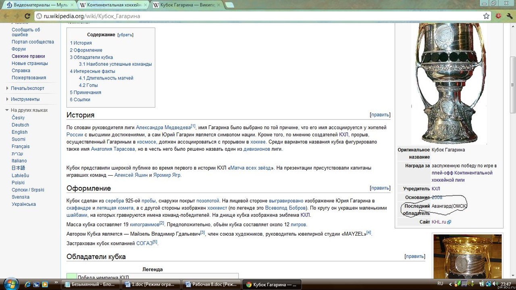Open the 2008 founding year link
Viewport: 516px width, 290px height.
[x=437, y=197]
